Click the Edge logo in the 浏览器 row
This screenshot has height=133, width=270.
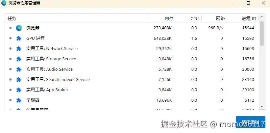(19, 28)
